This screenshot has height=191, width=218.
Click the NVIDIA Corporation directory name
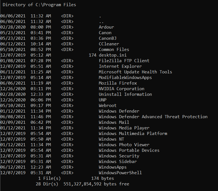click(x=121, y=89)
